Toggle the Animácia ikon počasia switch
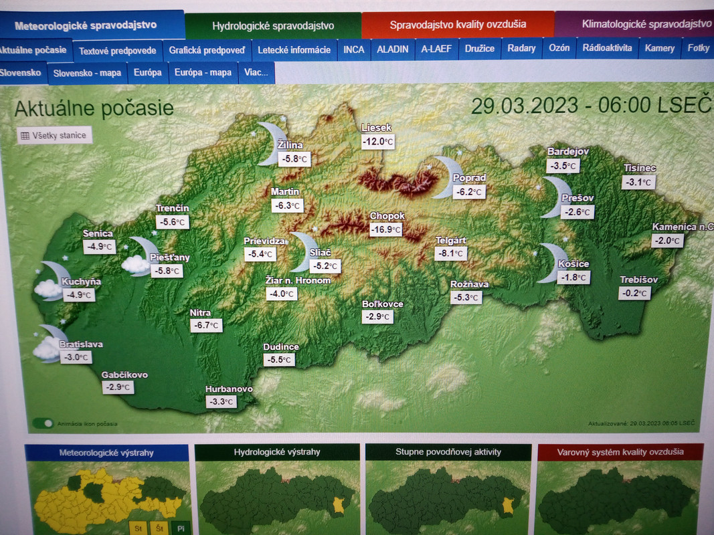 [x=43, y=423]
